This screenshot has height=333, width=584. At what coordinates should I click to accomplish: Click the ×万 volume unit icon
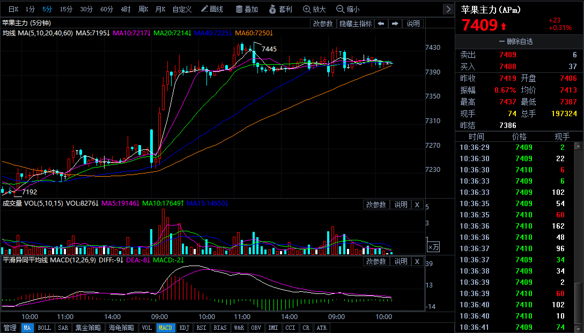(x=433, y=247)
